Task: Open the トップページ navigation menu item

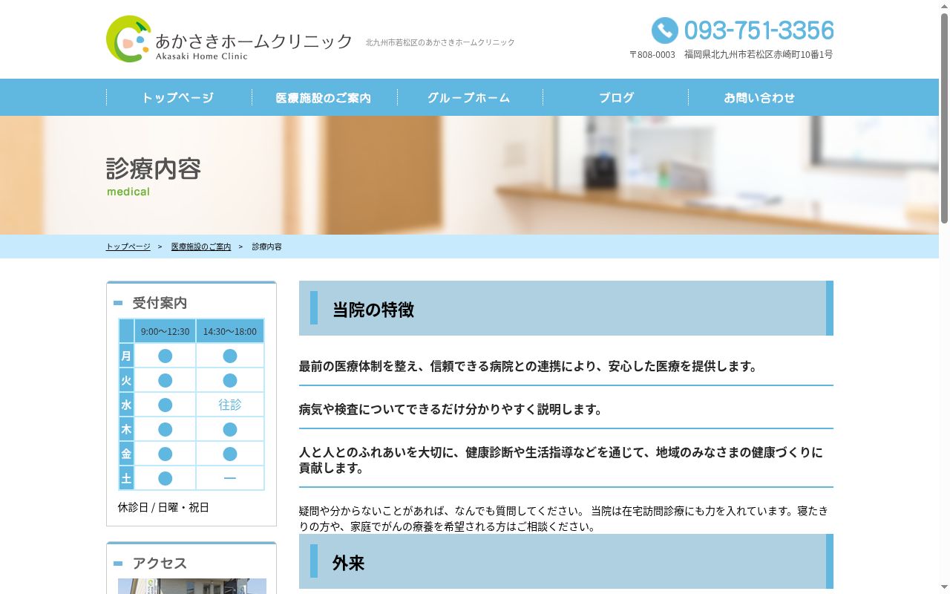Action: tap(178, 97)
